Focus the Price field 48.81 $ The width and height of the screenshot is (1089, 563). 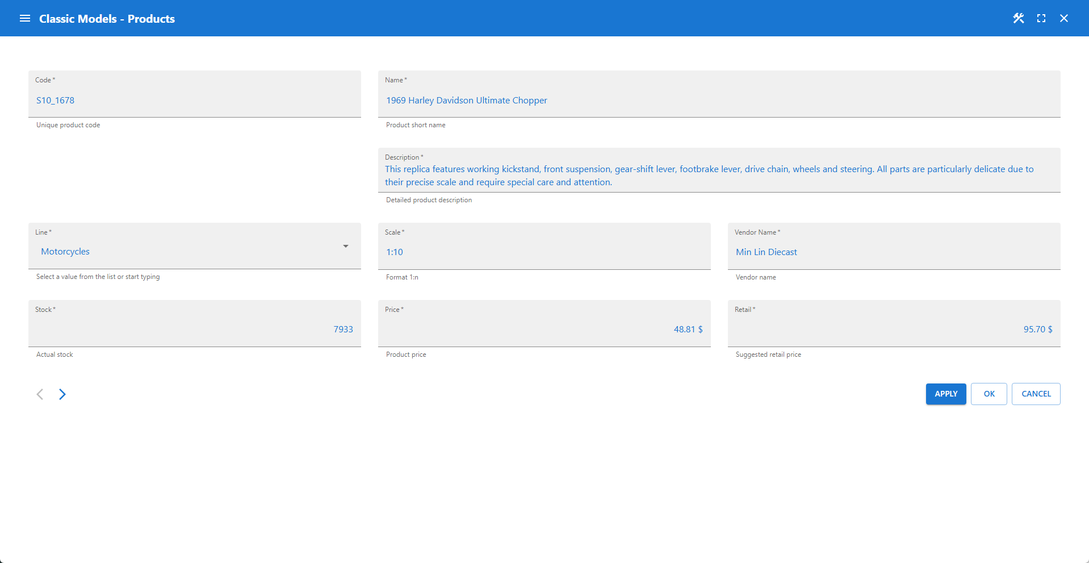[x=544, y=330]
